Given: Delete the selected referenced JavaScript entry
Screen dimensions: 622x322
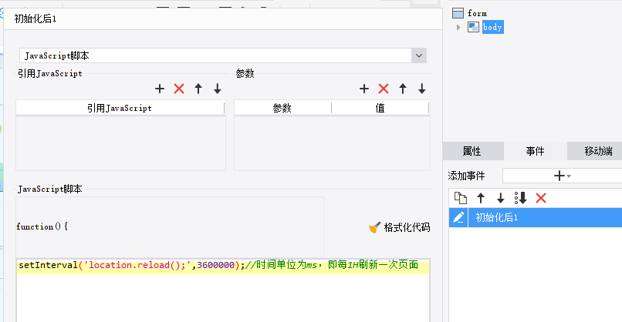Looking at the screenshot, I should click(179, 89).
